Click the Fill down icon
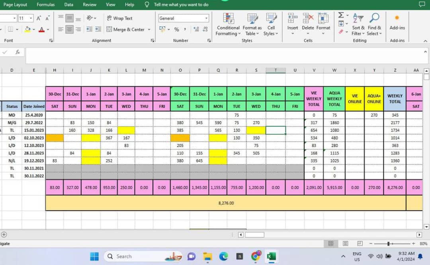 (x=341, y=24)
